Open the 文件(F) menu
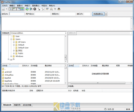 pos(5,6)
